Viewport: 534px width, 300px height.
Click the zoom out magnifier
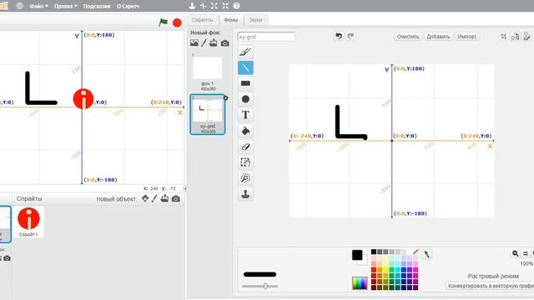click(516, 253)
